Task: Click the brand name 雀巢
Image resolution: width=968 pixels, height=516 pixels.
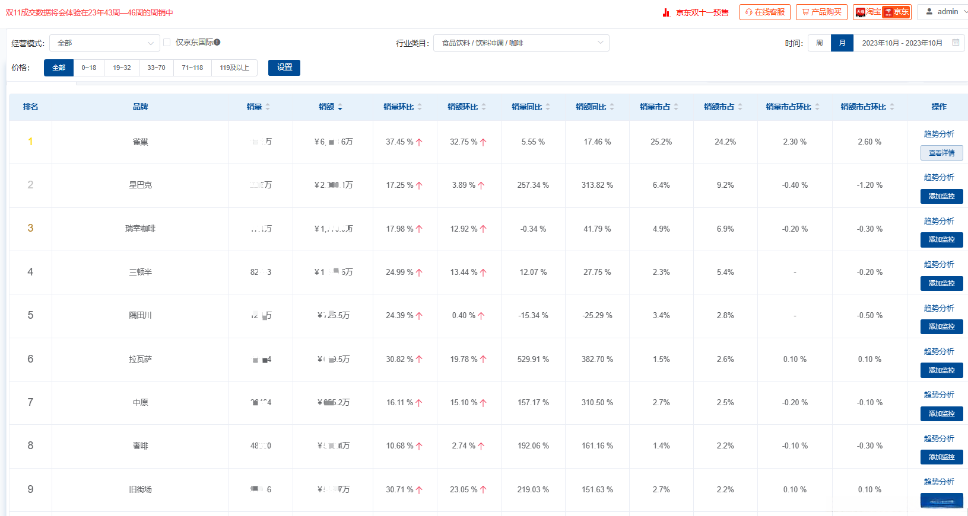Action: pyautogui.click(x=141, y=142)
